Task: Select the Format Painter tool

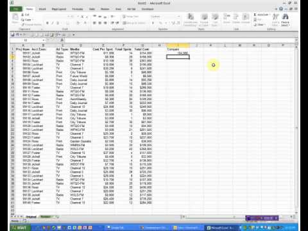Action: coord(31,24)
